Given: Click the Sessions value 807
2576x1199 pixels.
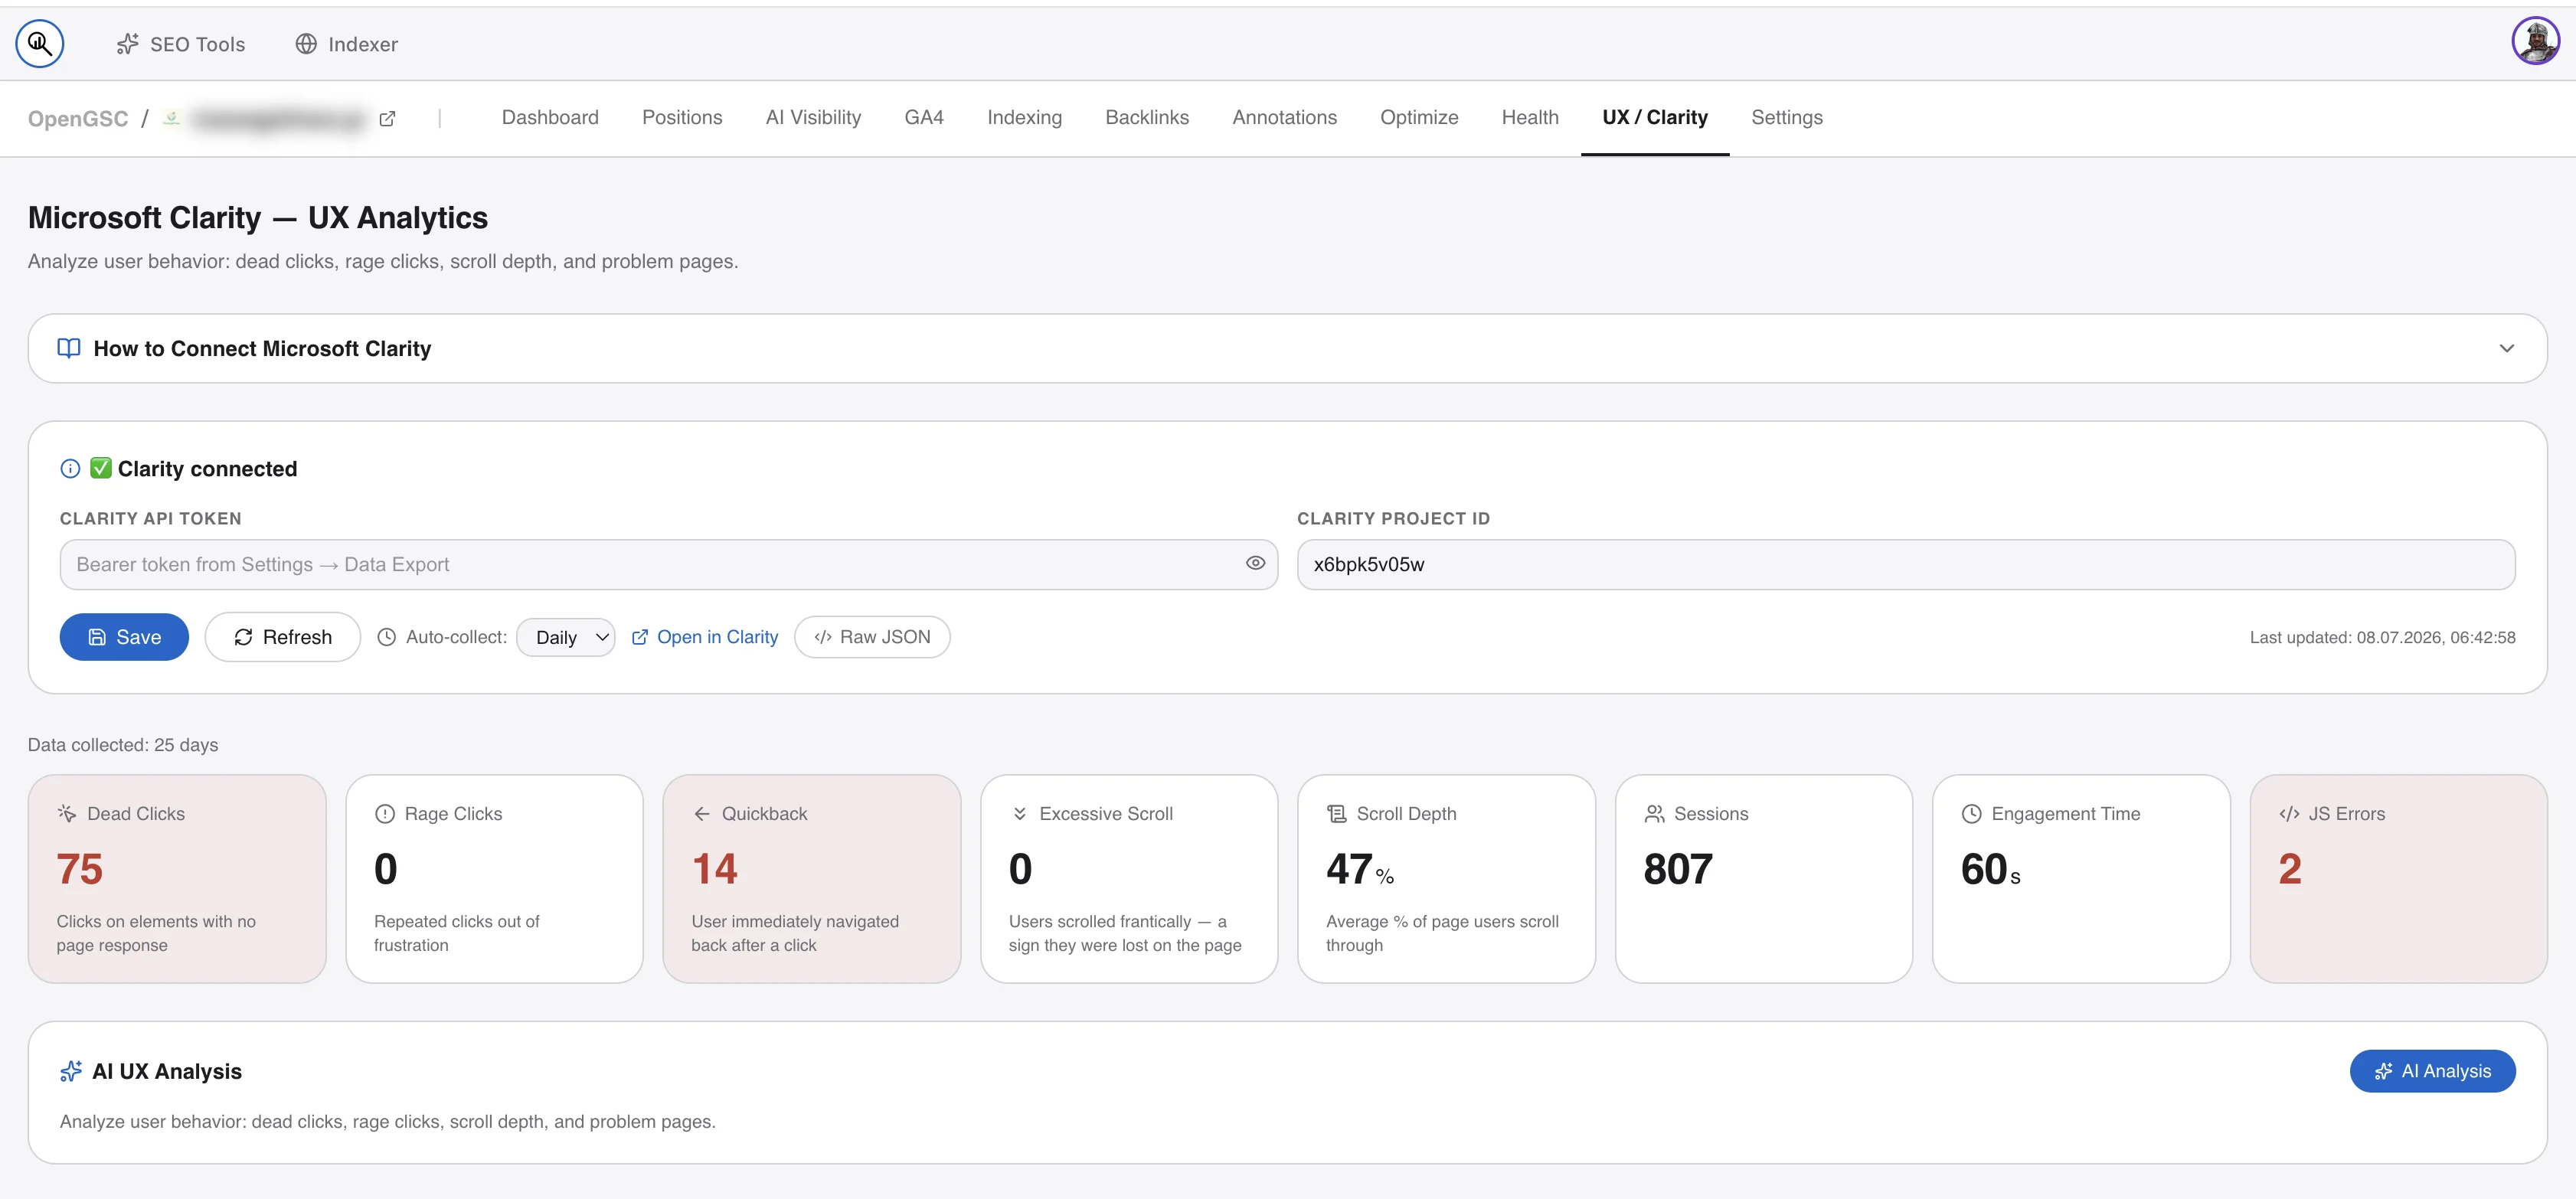Looking at the screenshot, I should 1678,869.
